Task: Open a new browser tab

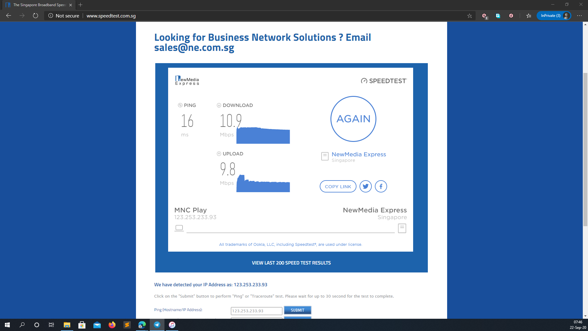Action: [81, 5]
